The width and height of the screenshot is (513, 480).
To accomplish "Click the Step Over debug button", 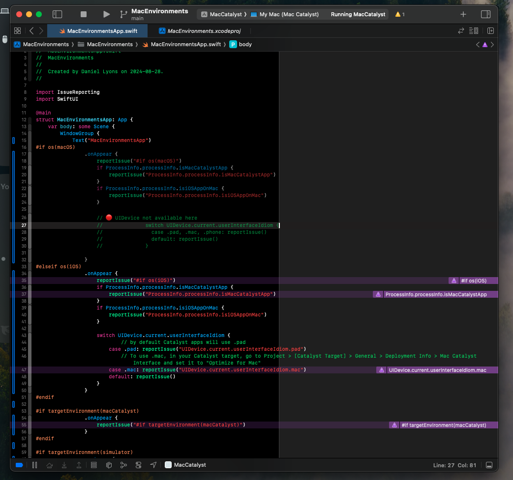I will coord(49,465).
